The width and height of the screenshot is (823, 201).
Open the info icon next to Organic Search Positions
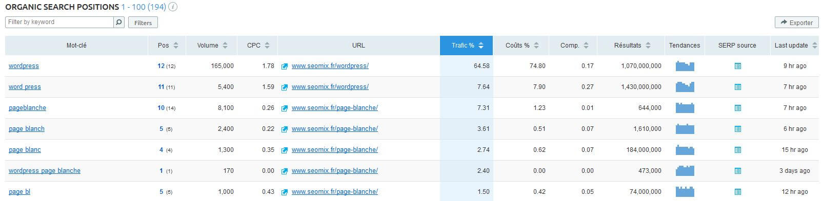173,7
